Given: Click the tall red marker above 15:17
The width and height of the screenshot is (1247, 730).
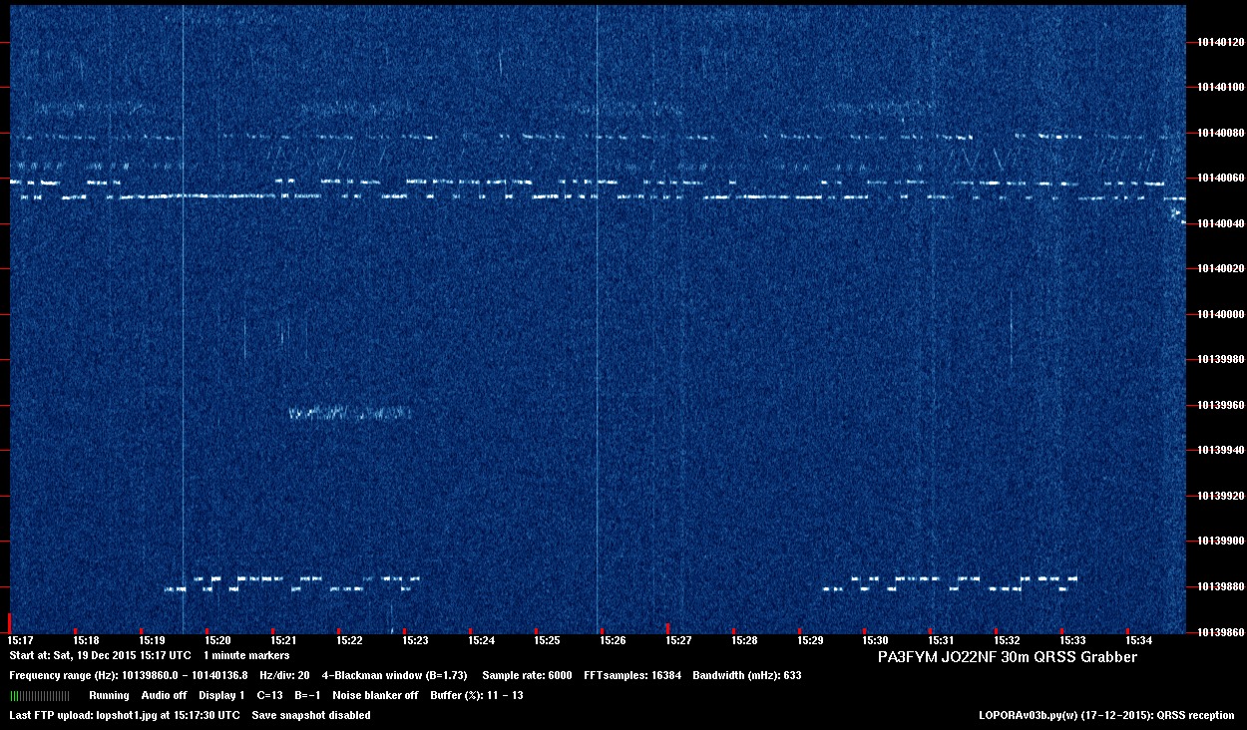Looking at the screenshot, I should [x=10, y=623].
